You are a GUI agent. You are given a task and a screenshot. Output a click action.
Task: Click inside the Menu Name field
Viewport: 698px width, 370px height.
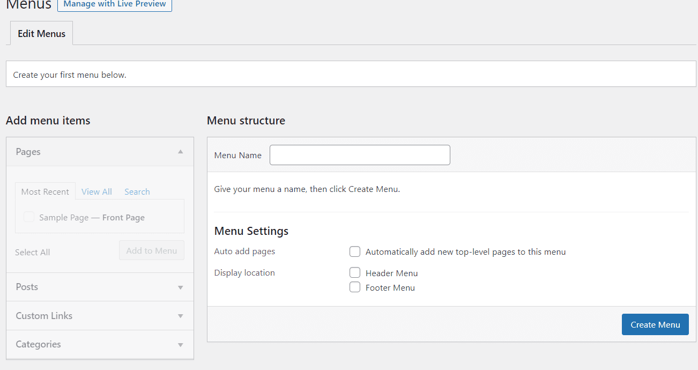(x=359, y=155)
